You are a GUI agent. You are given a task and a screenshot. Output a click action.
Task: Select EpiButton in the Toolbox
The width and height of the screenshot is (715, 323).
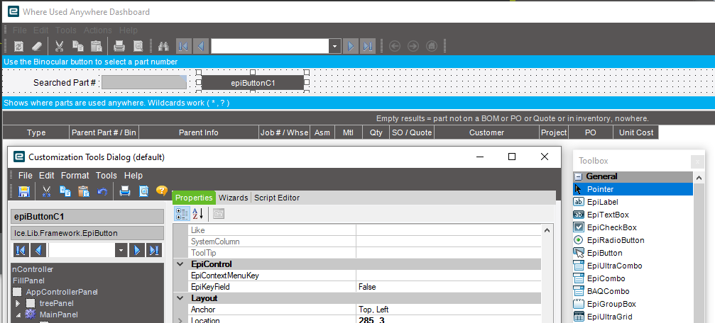633,253
